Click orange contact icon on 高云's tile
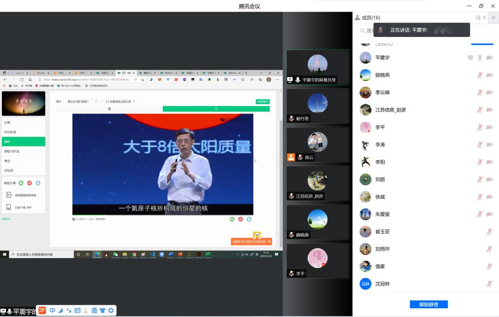The image size is (499, 317). pos(291,157)
